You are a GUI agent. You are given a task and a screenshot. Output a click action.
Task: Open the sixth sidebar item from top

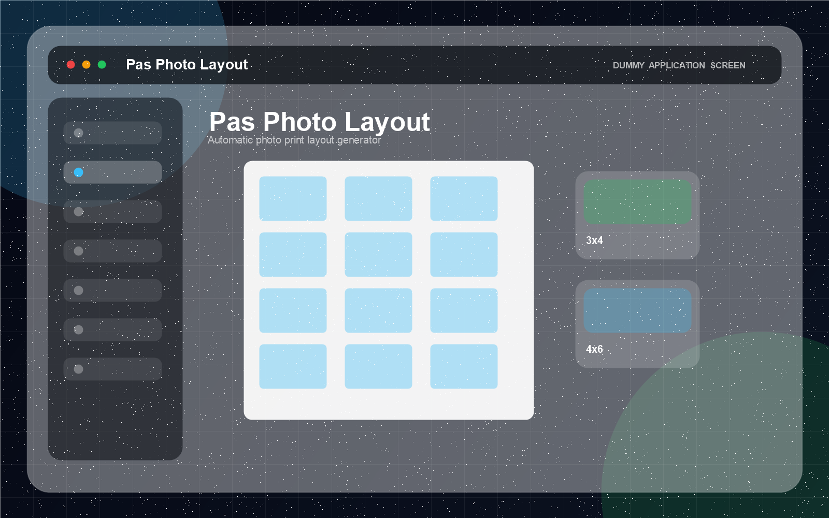tap(112, 329)
